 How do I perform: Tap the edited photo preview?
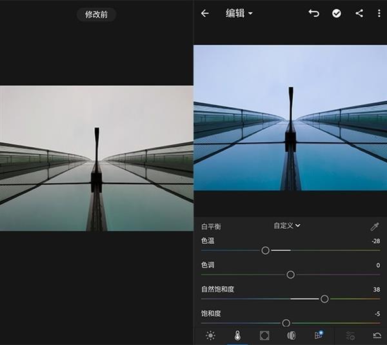290,118
